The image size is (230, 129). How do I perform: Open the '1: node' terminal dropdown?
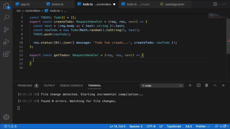tap(162, 86)
